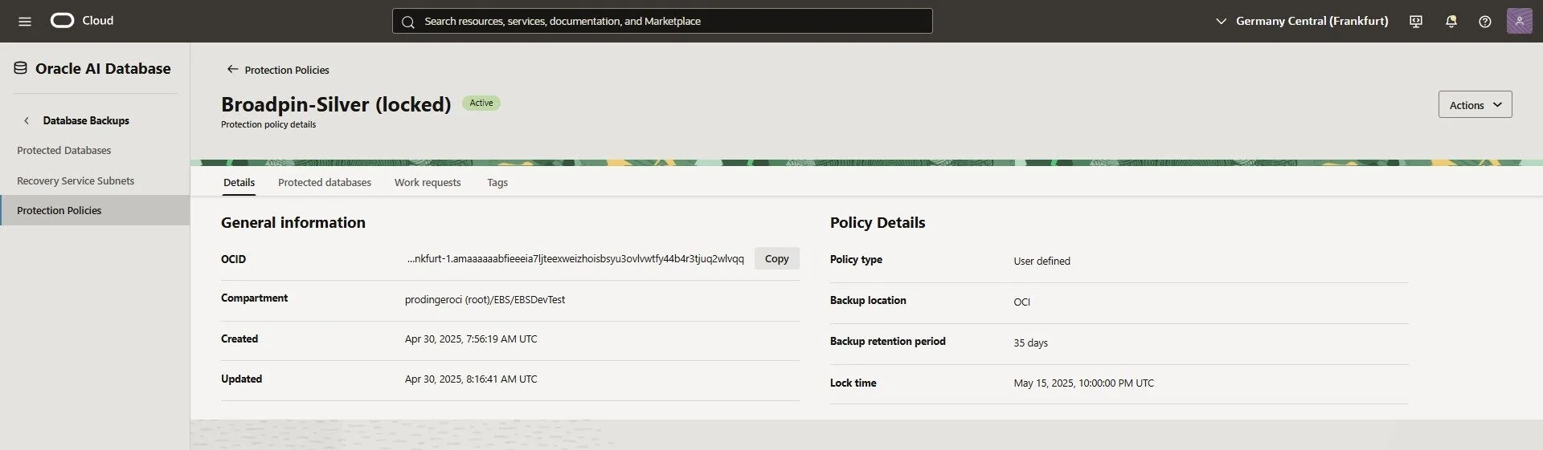Click the Oracle AI Database icon
The width and height of the screenshot is (1543, 450).
pos(21,68)
